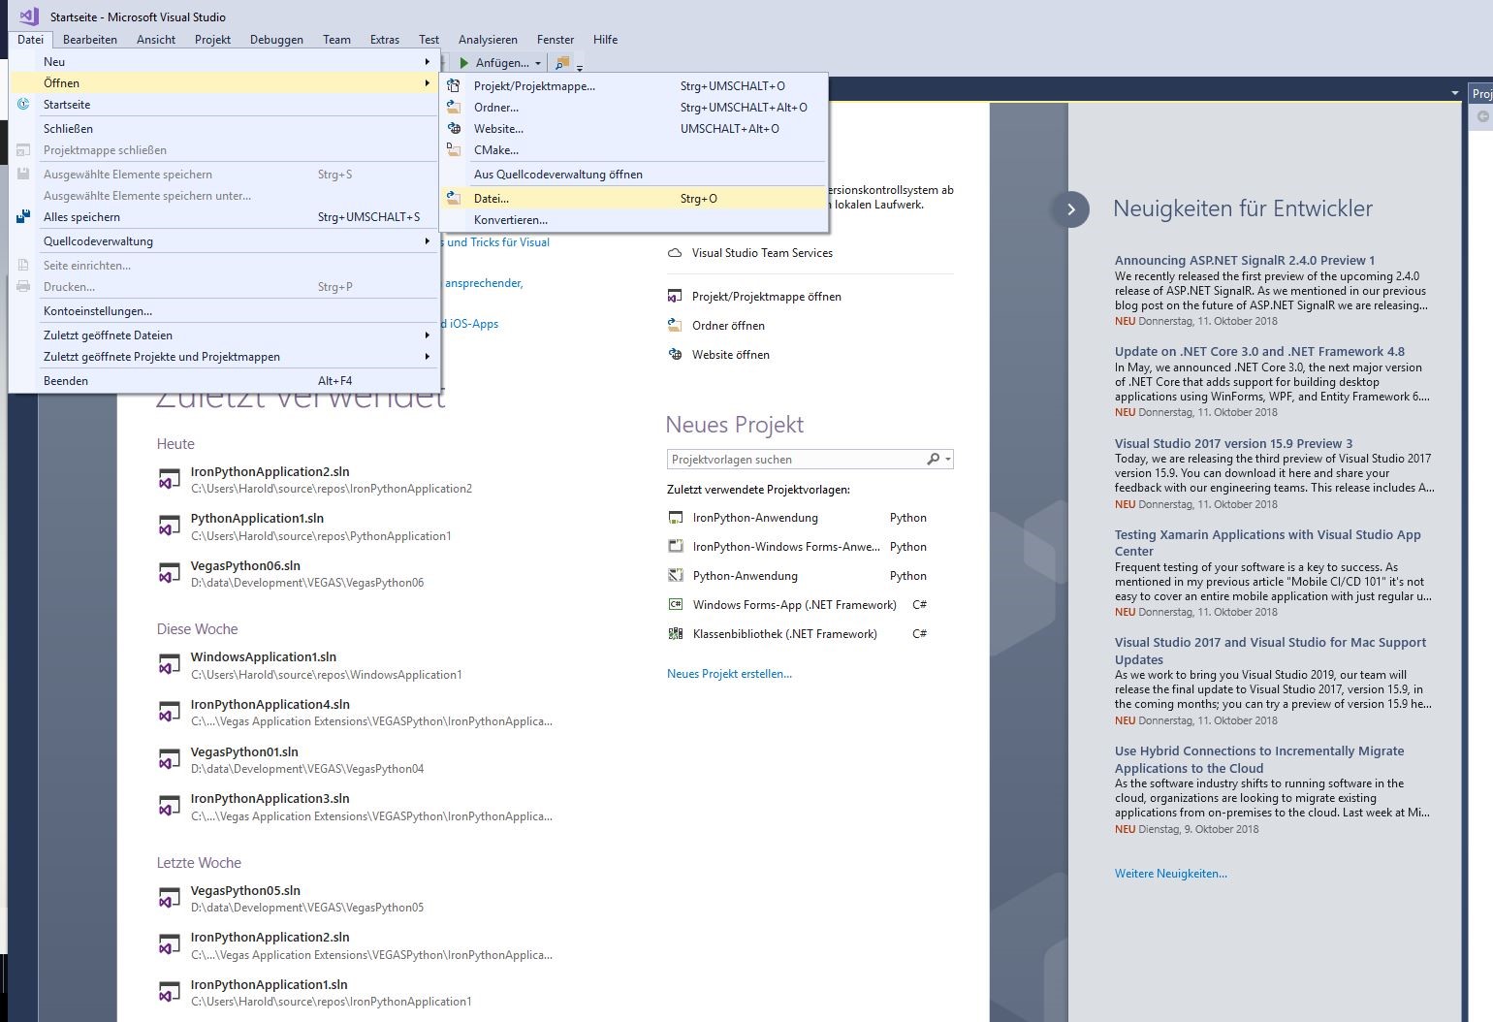This screenshot has height=1022, width=1493.
Task: Click the IronPythonApplication2.sln solution icon under Heute
Action: [170, 479]
